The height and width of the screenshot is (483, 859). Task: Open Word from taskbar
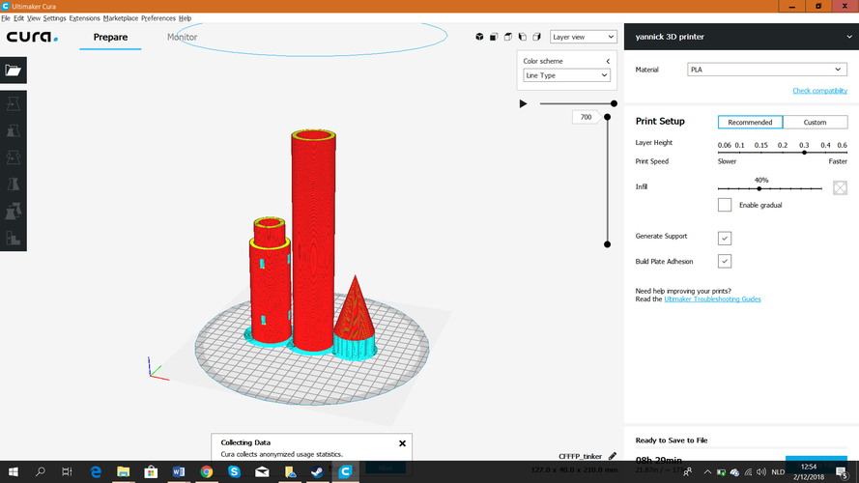pos(179,471)
